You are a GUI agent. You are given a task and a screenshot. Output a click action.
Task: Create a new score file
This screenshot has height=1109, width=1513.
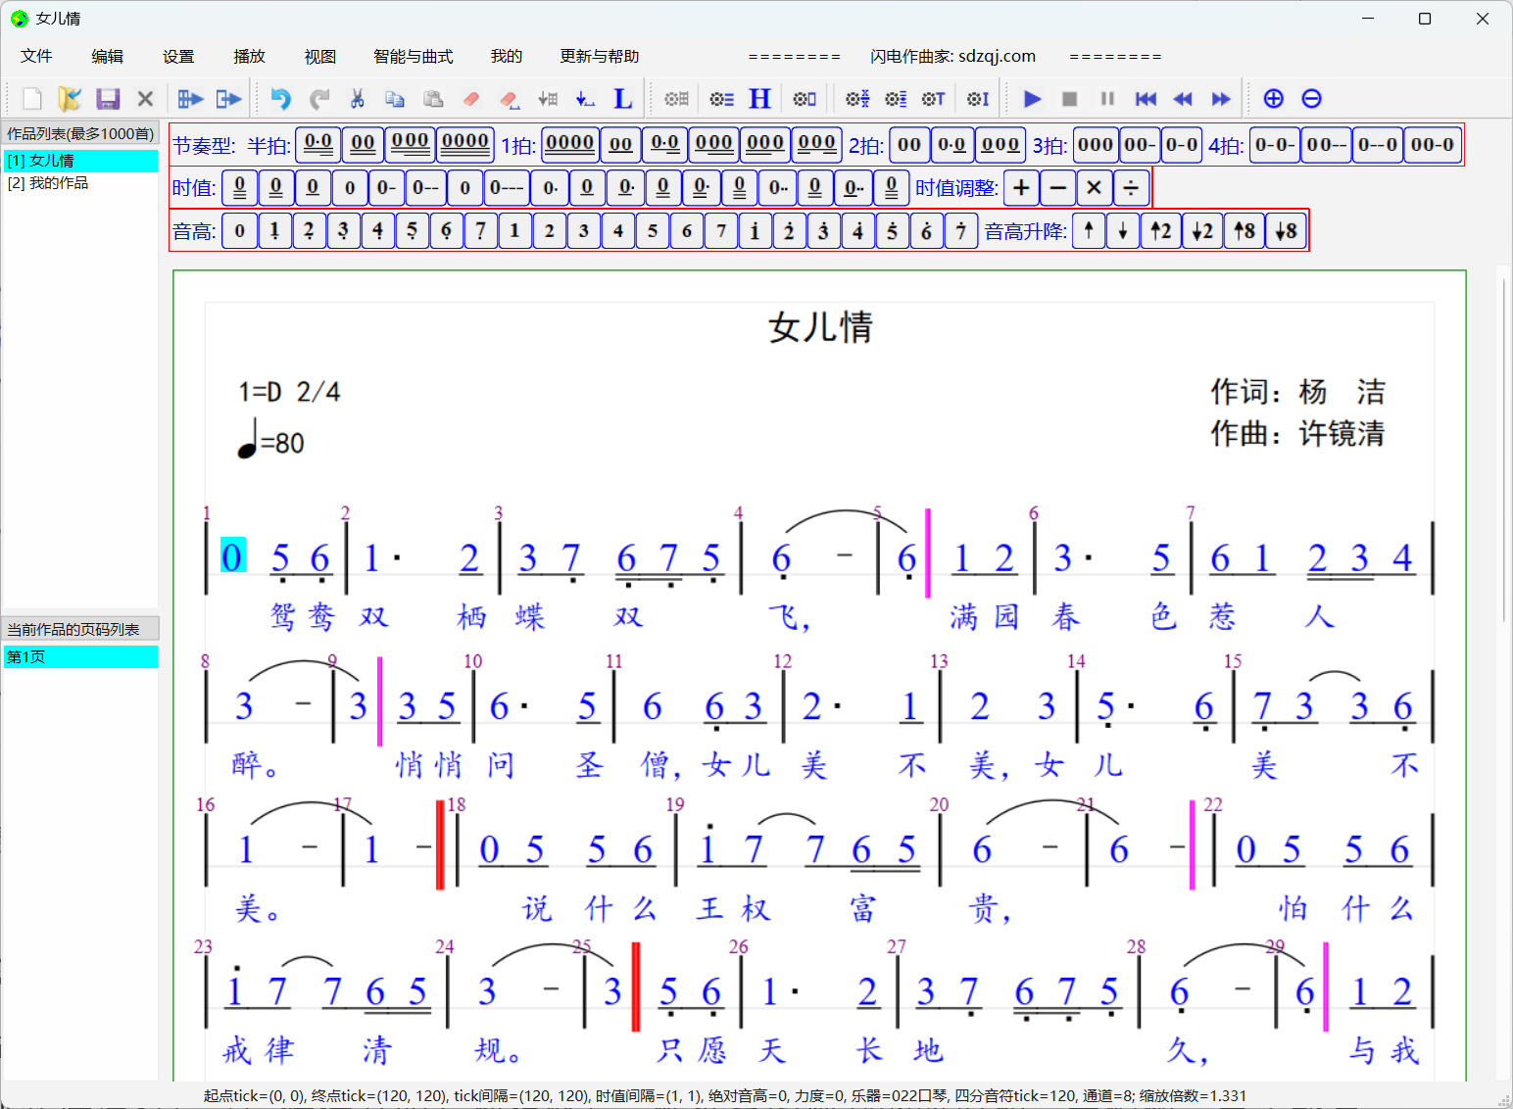(31, 99)
